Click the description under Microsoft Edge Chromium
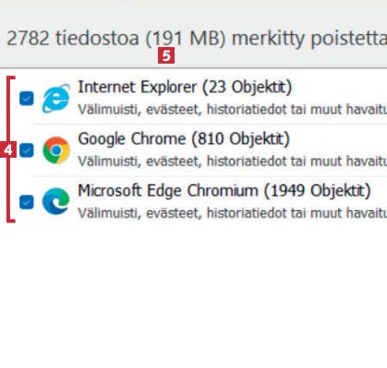The width and height of the screenshot is (387, 368). 233,213
